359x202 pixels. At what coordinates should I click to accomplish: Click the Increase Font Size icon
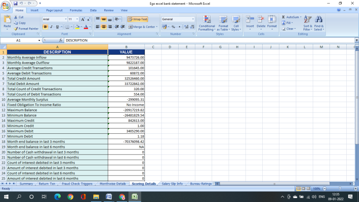point(83,19)
